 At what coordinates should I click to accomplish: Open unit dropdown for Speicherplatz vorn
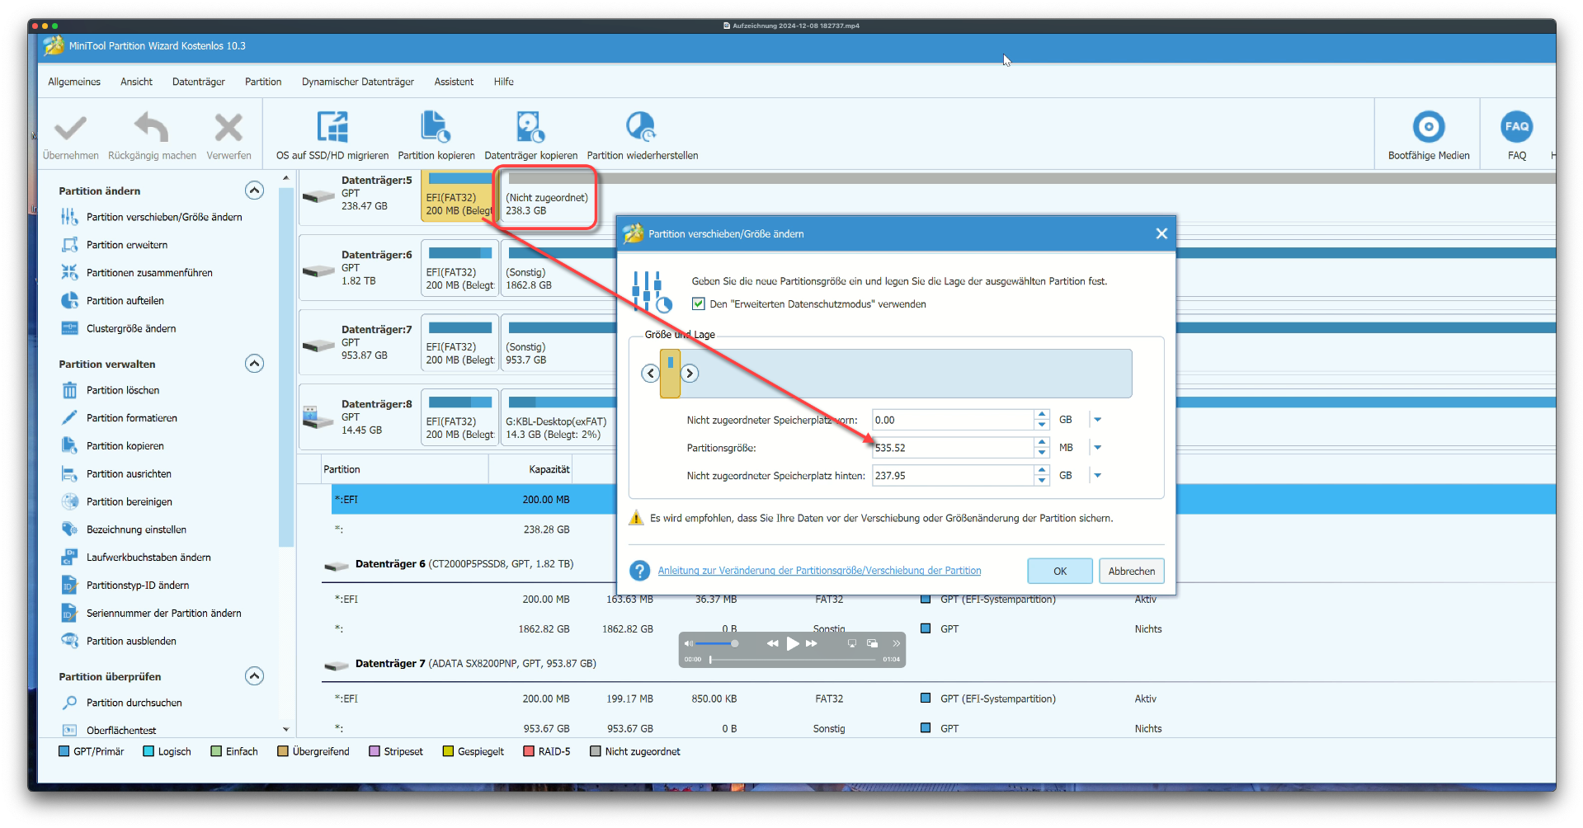(1097, 420)
